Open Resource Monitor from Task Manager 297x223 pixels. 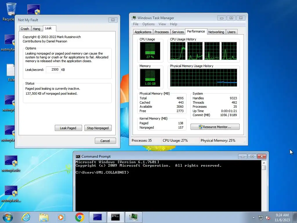coord(215,127)
